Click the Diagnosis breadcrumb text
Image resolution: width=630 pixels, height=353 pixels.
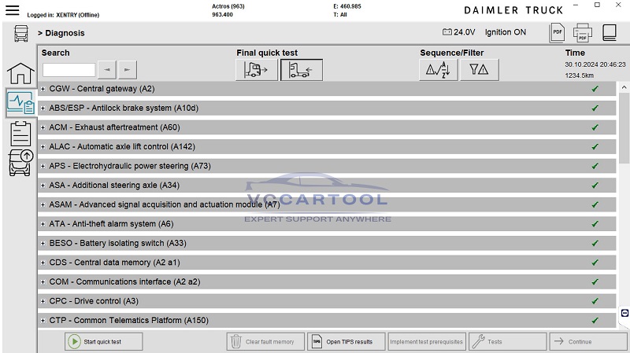pos(65,33)
